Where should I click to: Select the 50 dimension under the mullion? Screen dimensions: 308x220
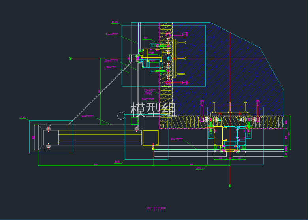230,158
